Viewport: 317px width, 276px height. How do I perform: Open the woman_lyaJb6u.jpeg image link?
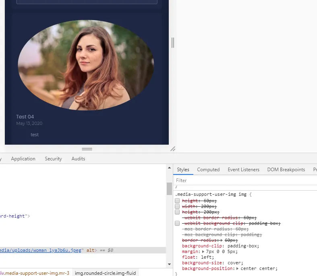tap(40, 250)
